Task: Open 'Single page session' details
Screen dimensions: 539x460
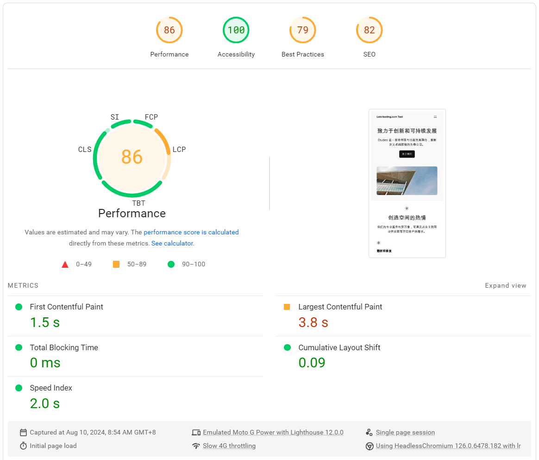Action: (405, 433)
